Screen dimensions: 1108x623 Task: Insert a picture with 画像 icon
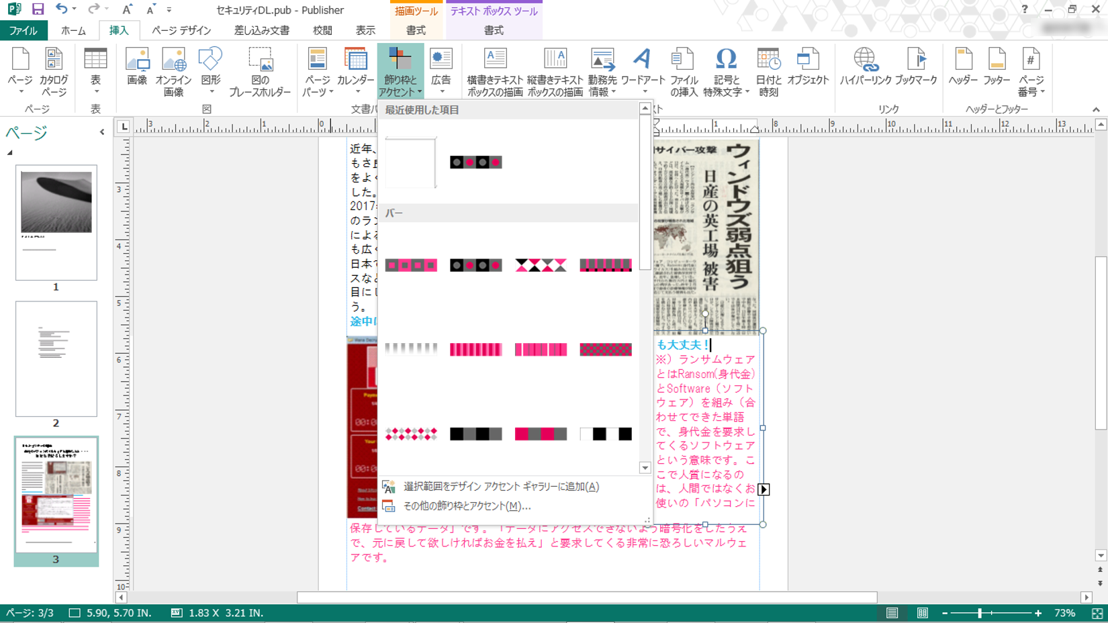(x=137, y=67)
